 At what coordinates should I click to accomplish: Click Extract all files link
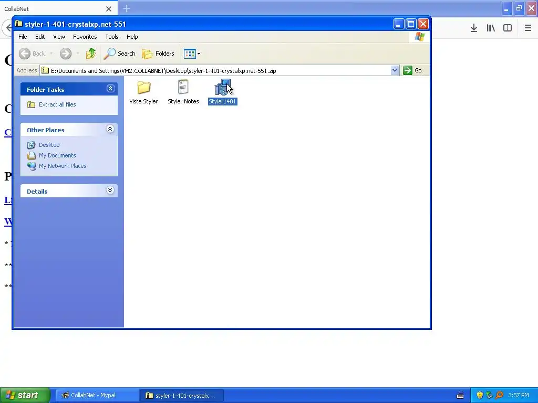(57, 104)
